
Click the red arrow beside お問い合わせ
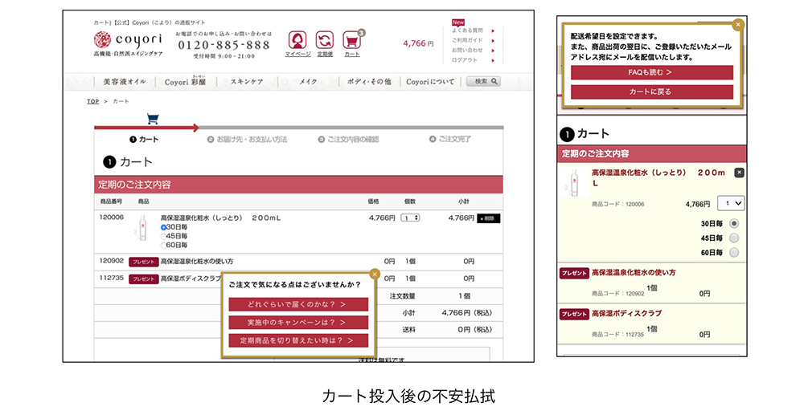pos(493,51)
